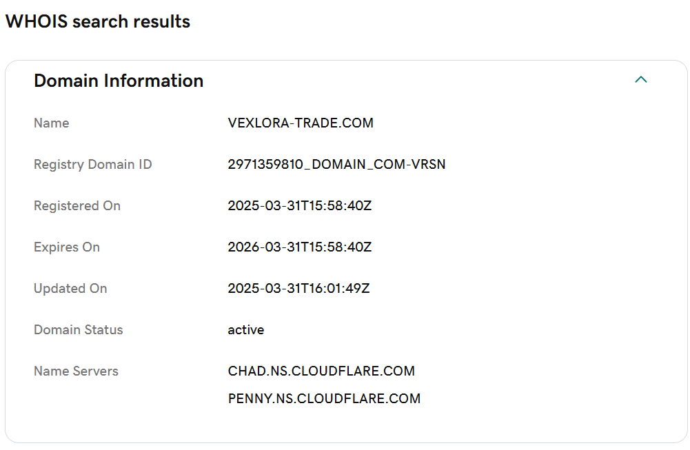Click the Registered On label

pos(77,206)
